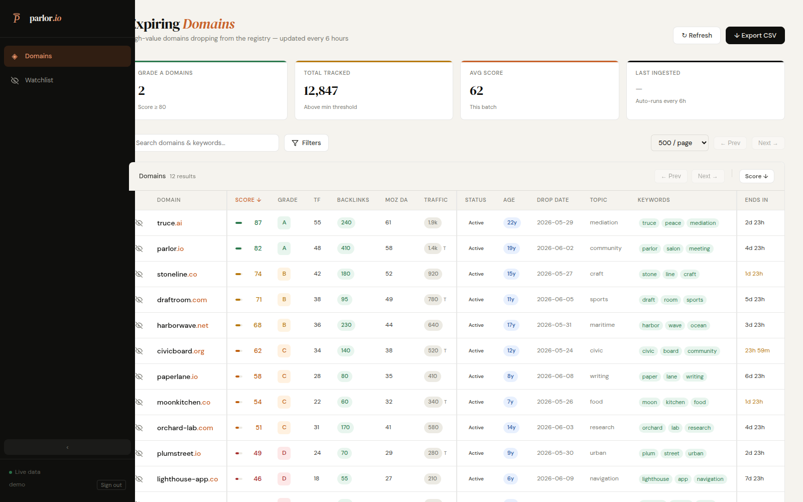Screen dimensions: 803x502
Task: Open the Watchlist sidebar item
Action: point(67,80)
